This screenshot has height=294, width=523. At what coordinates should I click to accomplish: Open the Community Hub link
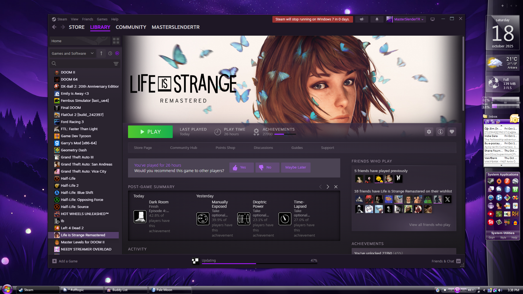click(184, 148)
